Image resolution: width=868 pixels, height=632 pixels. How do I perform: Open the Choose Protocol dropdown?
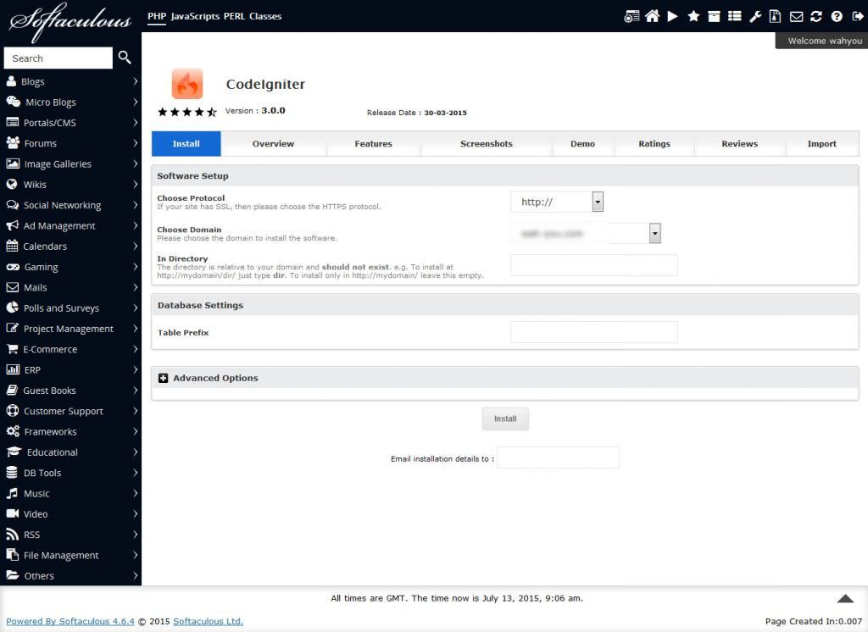(598, 202)
